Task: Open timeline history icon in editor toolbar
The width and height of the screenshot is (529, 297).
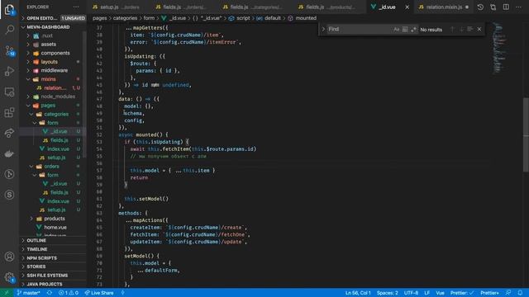Action: 480,7
